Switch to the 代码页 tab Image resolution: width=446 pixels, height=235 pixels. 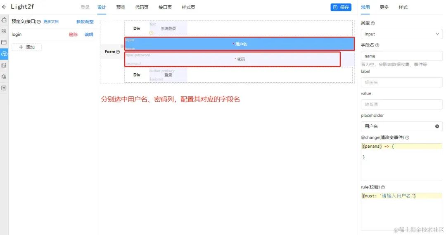[x=142, y=7]
